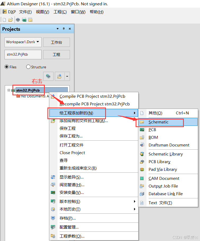Click the 本地历史(T) clock icon
The height and width of the screenshot is (241, 200).
(x=53, y=209)
